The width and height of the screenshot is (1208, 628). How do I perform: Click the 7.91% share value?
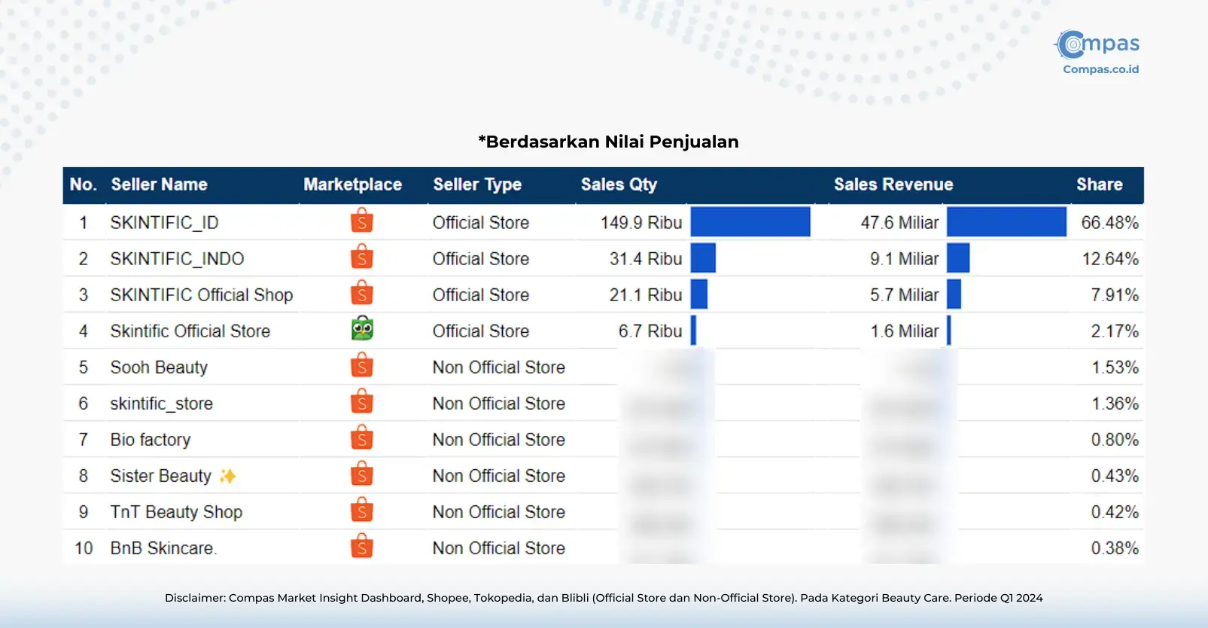[x=1115, y=295]
